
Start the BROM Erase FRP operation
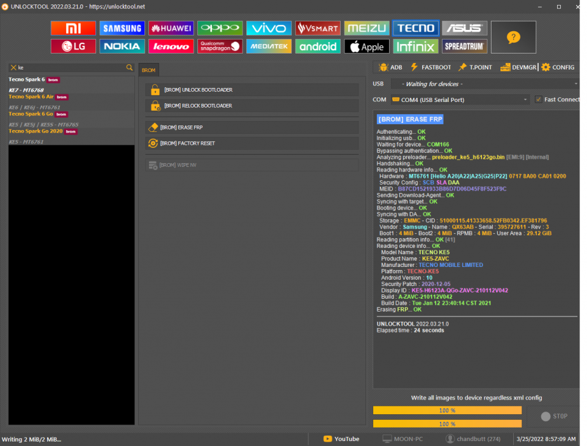pyautogui.click(x=252, y=127)
